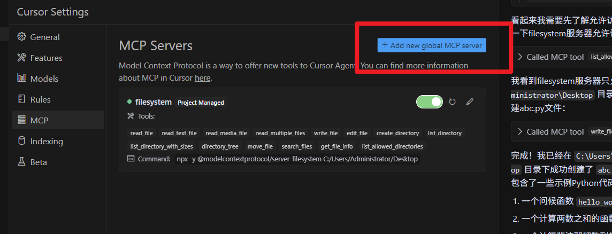
Task: Open the 'here' MCP documentation link
Action: [x=203, y=78]
